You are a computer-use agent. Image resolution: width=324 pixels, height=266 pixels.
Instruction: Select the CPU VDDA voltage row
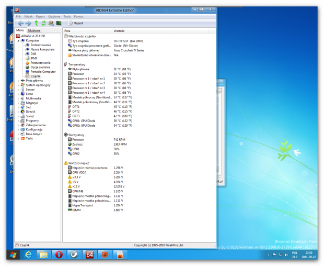click(x=95, y=173)
